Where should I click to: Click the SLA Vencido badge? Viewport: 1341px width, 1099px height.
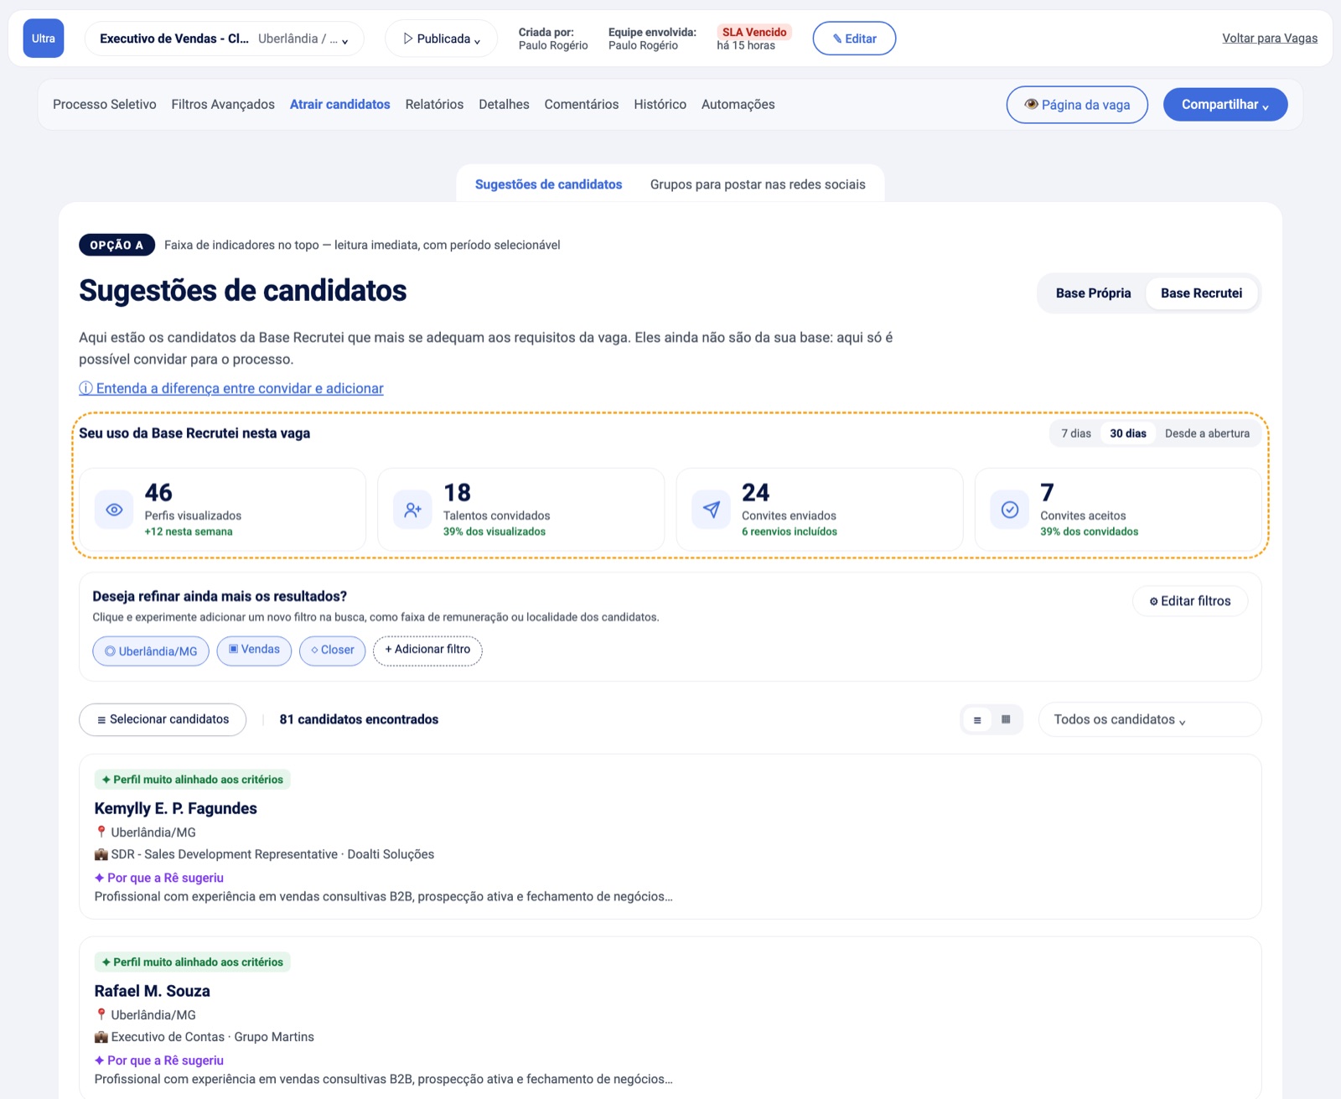pos(754,32)
